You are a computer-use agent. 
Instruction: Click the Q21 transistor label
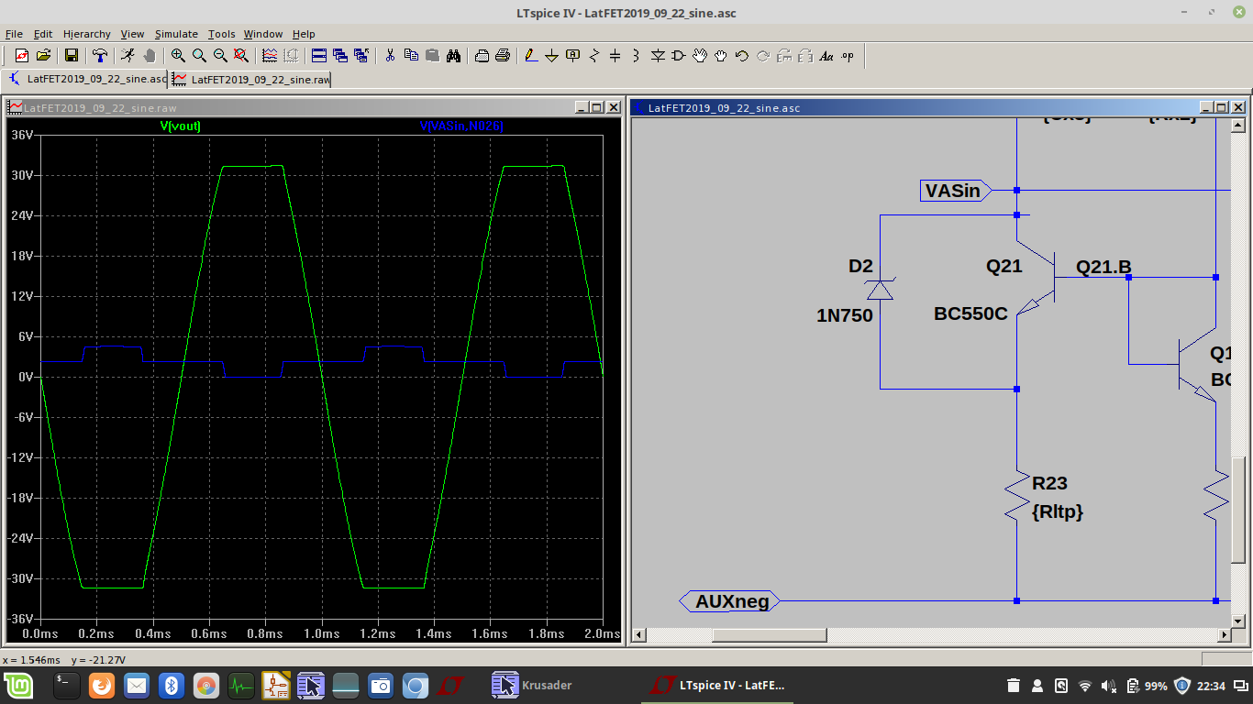pyautogui.click(x=1004, y=266)
